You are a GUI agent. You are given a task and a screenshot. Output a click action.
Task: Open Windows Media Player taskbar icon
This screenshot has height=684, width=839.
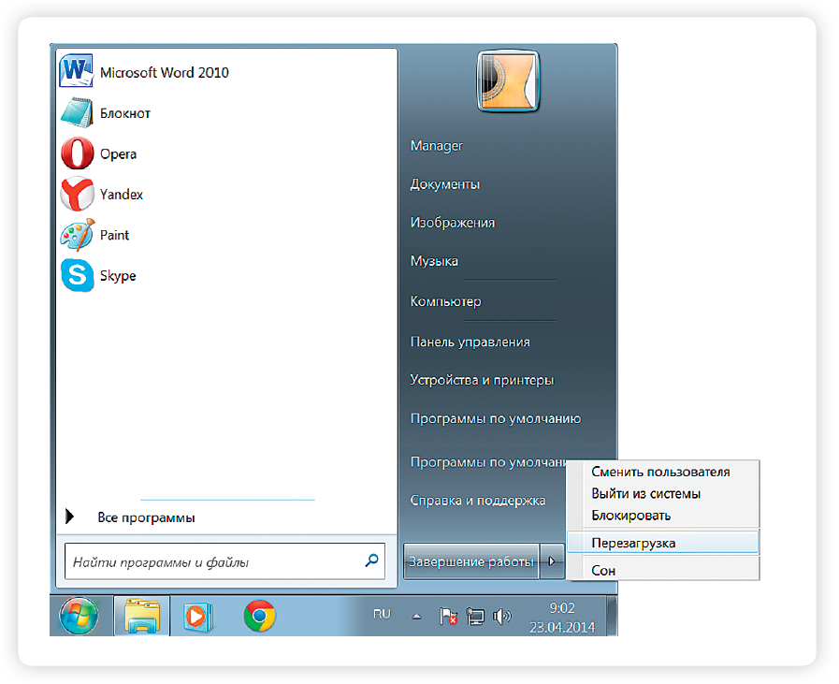coord(197,617)
